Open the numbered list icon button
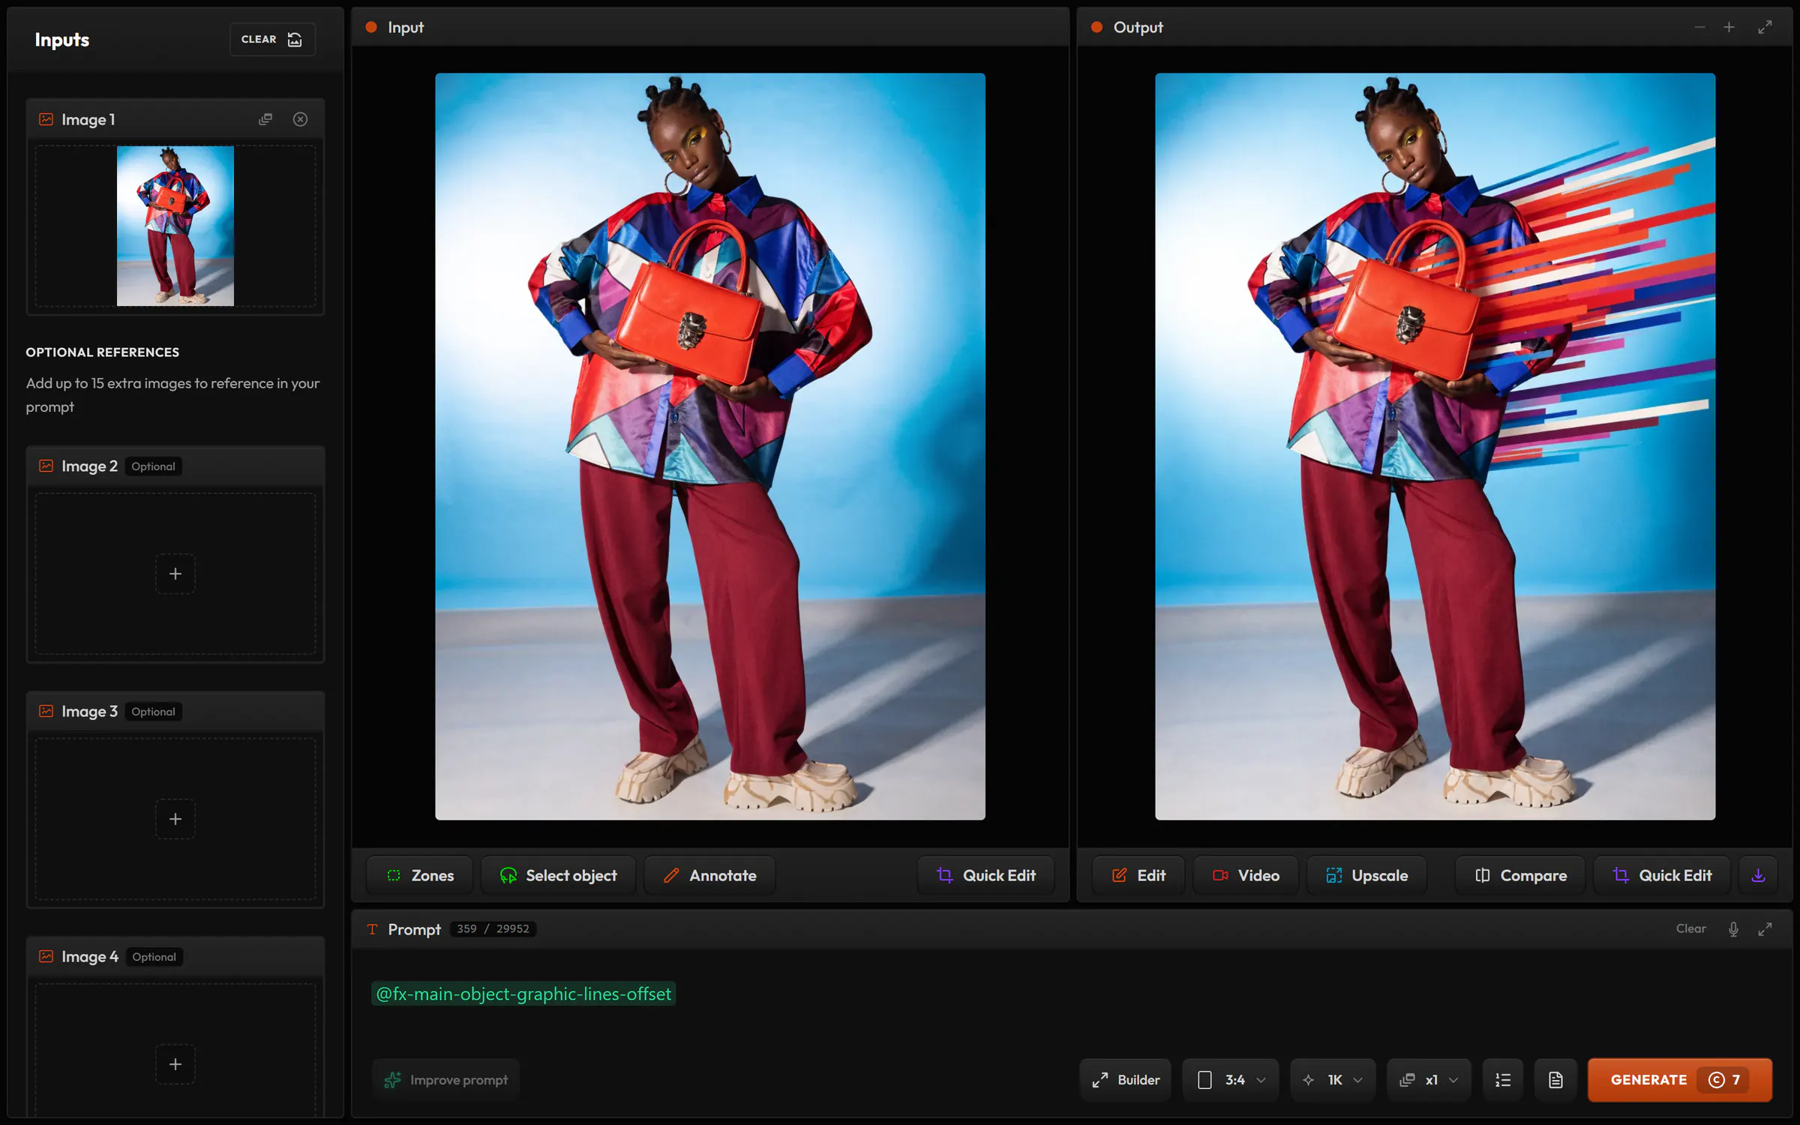This screenshot has height=1125, width=1800. pos(1503,1080)
